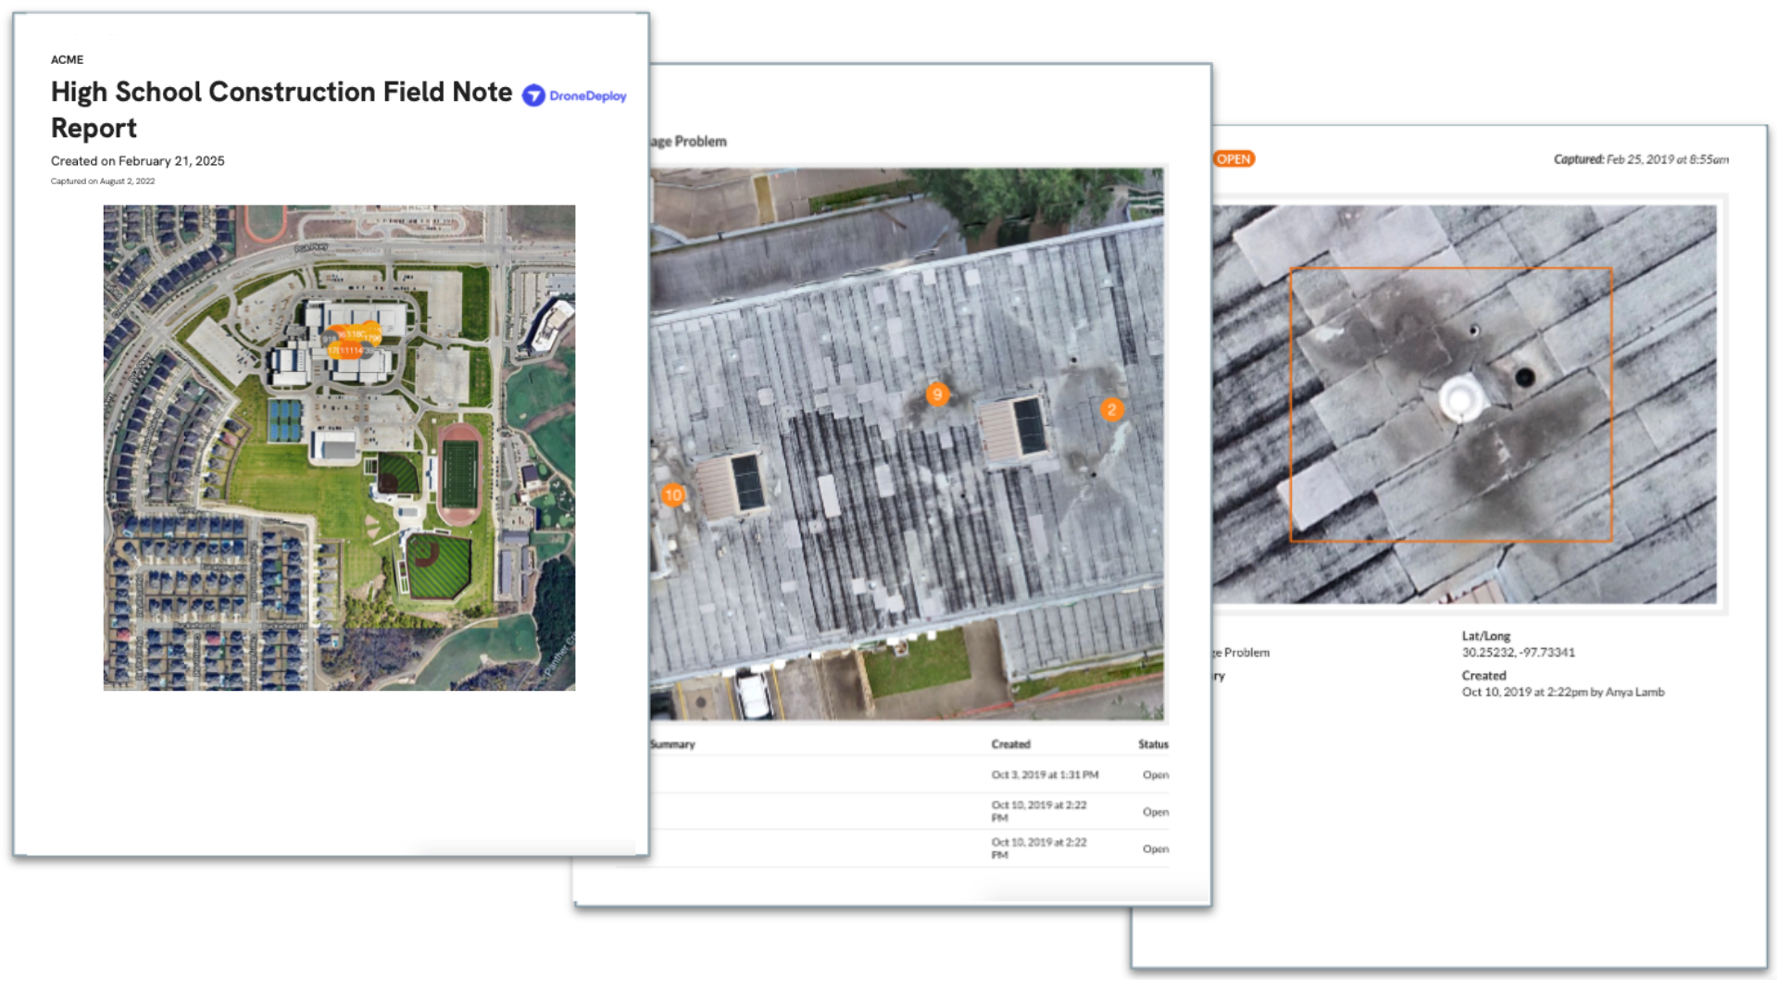
Task: Click the orange OPEN status badge
Action: [x=1233, y=159]
